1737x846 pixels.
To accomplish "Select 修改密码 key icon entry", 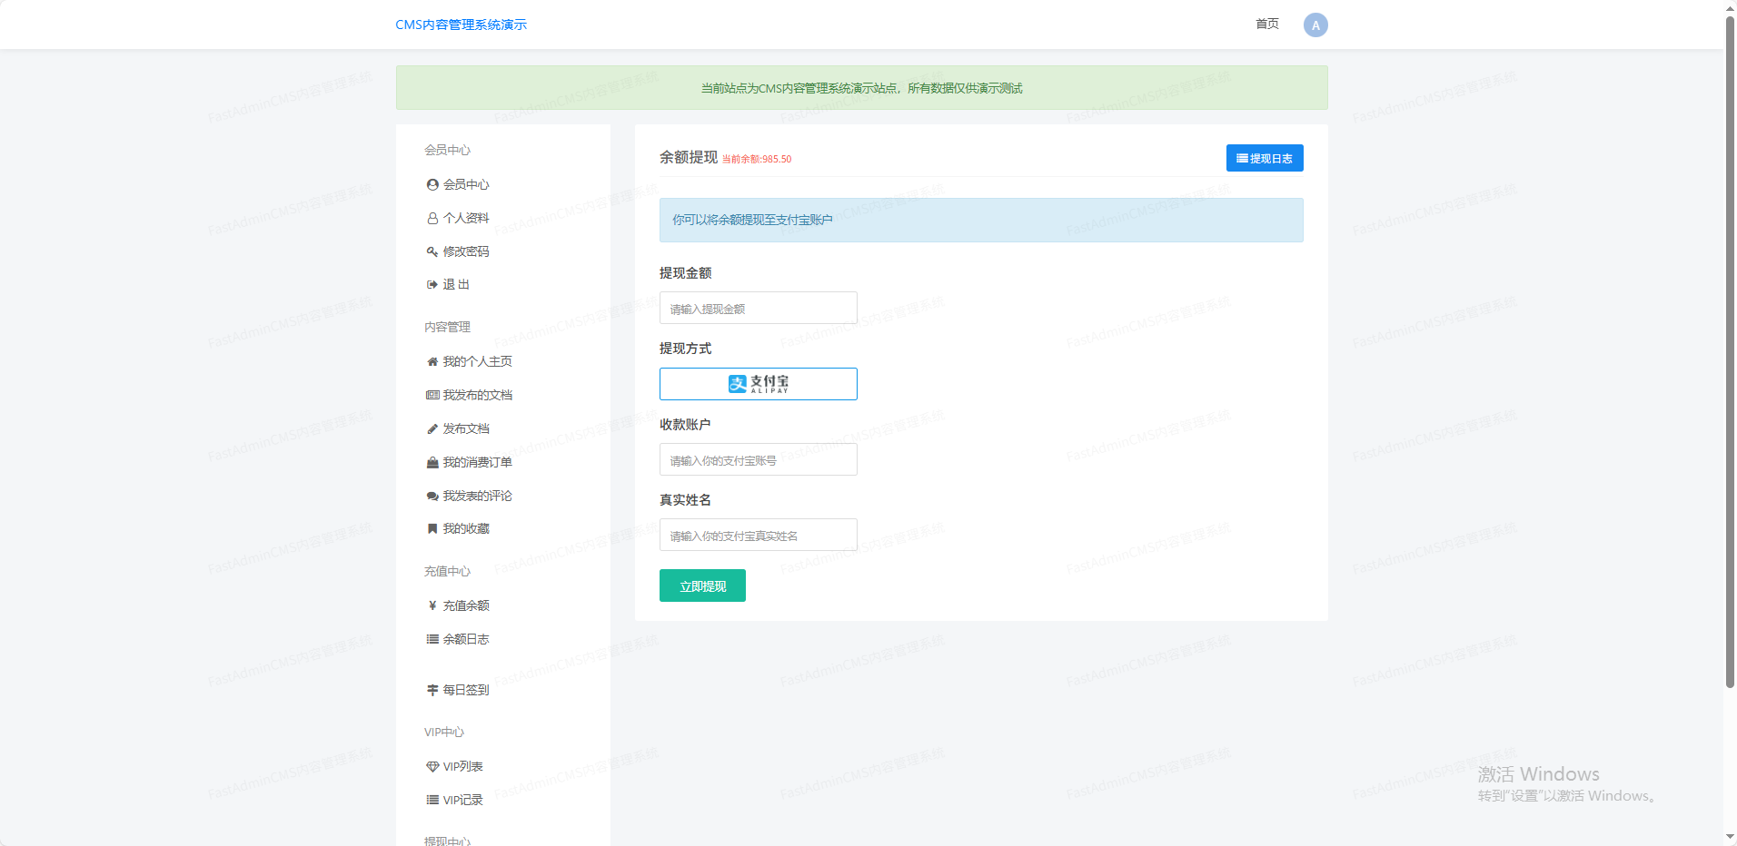I will coord(458,251).
